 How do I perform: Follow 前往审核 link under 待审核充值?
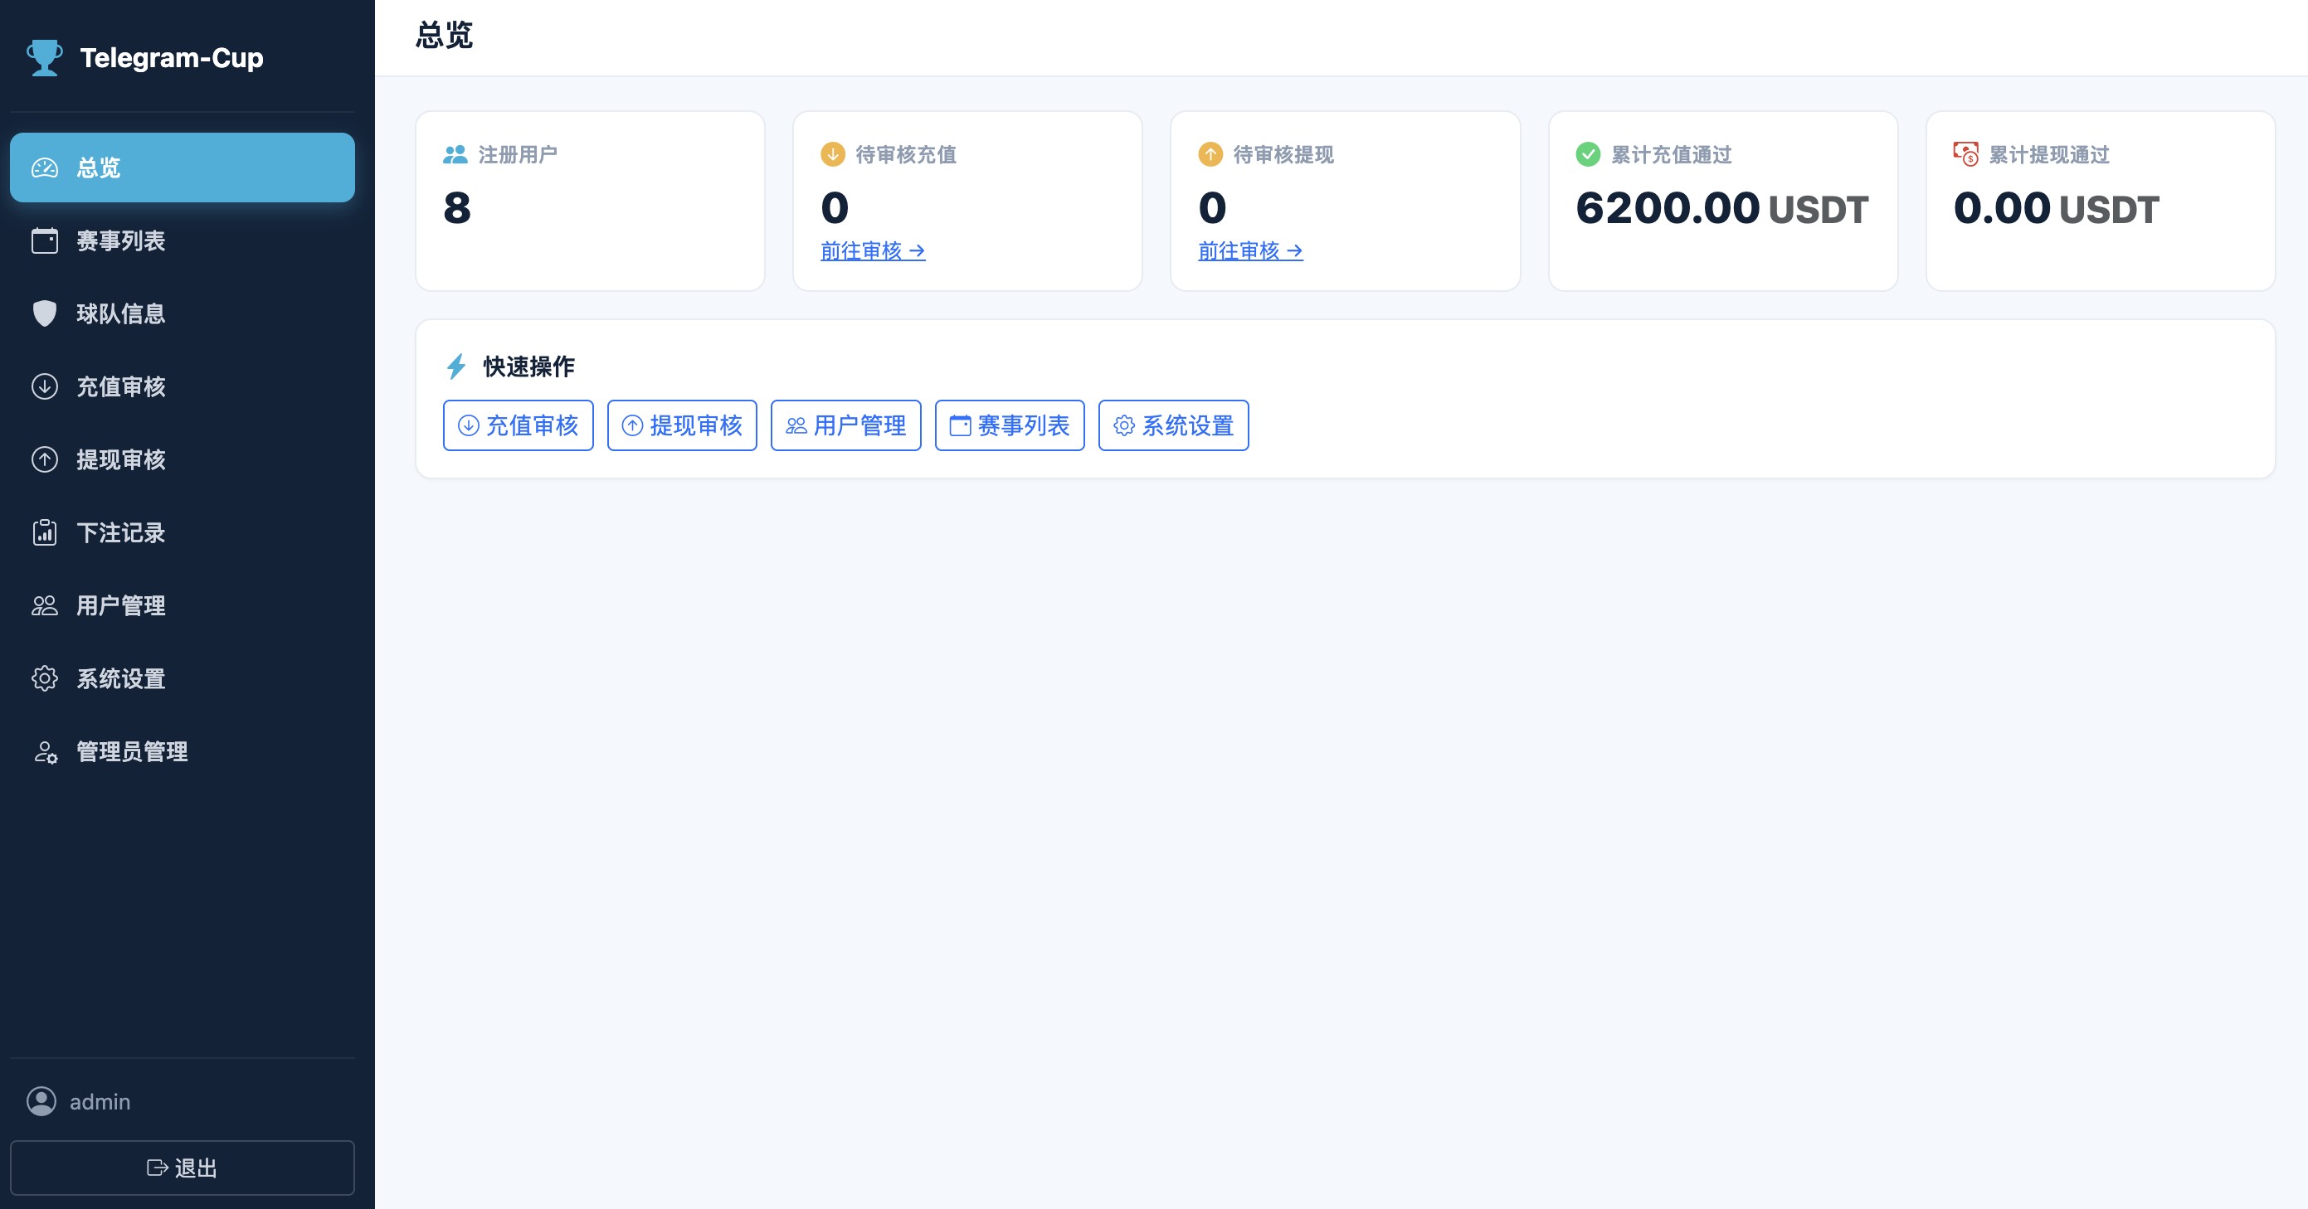pyautogui.click(x=873, y=250)
